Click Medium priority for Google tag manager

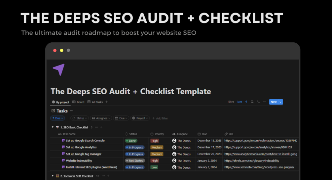click(x=157, y=154)
